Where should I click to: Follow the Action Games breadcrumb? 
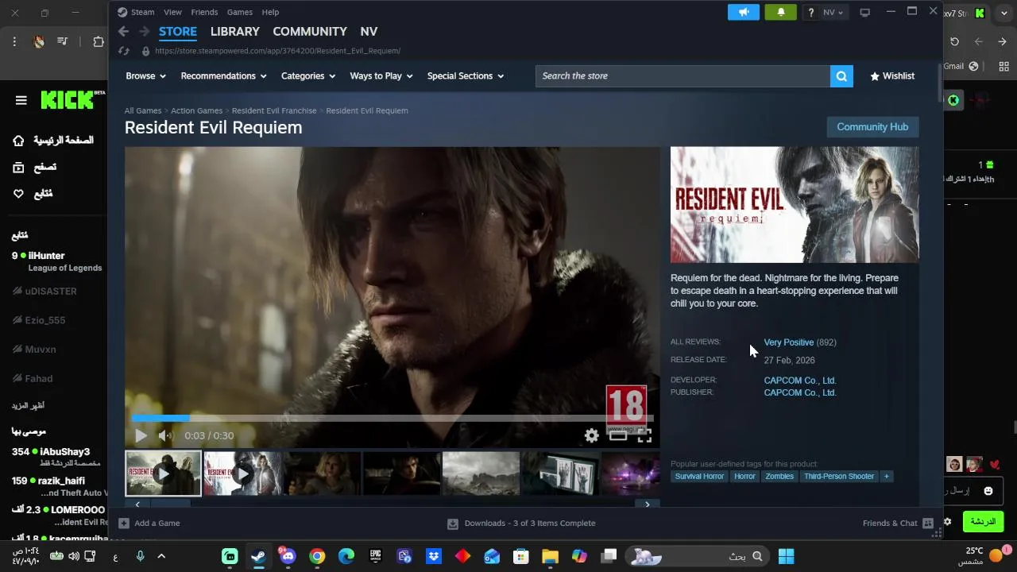tap(196, 110)
